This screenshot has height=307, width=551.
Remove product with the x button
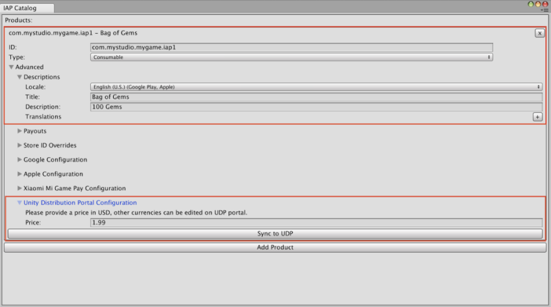tap(539, 33)
